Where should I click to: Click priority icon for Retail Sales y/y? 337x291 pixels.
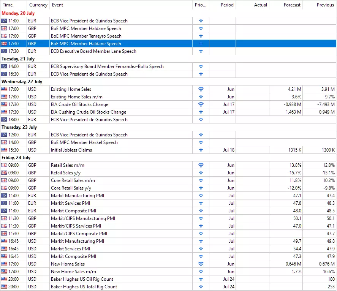coord(201,173)
